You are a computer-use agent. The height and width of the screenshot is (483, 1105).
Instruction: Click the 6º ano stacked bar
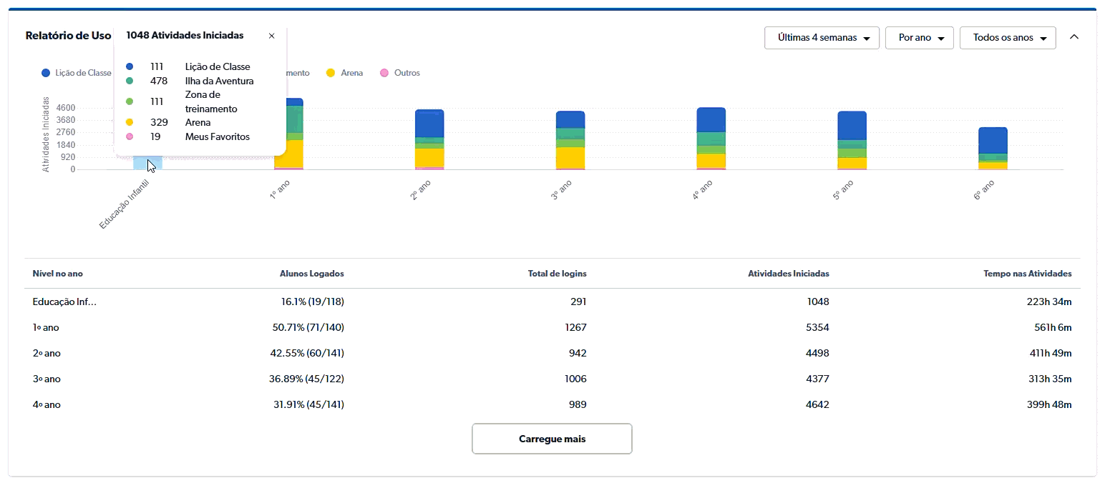(x=993, y=149)
